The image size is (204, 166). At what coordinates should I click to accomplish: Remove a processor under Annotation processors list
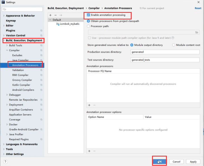pyautogui.click(x=94, y=105)
